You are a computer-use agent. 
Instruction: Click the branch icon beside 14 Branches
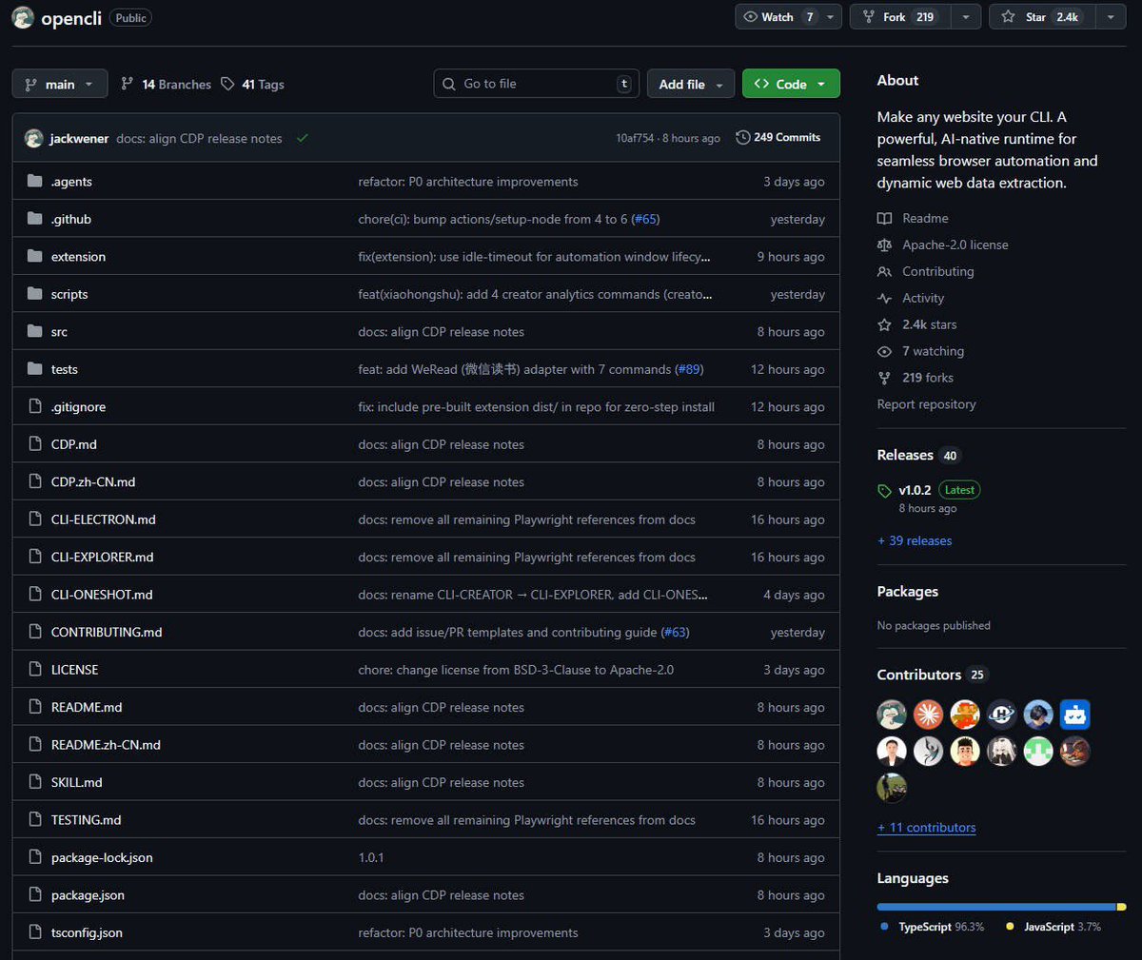click(x=128, y=84)
